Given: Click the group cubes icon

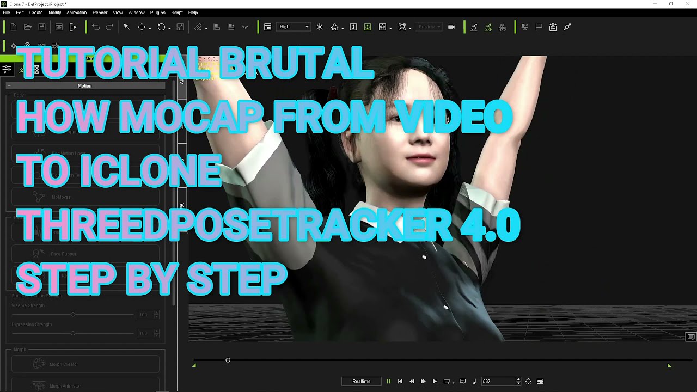Looking at the screenshot, I should click(x=503, y=27).
